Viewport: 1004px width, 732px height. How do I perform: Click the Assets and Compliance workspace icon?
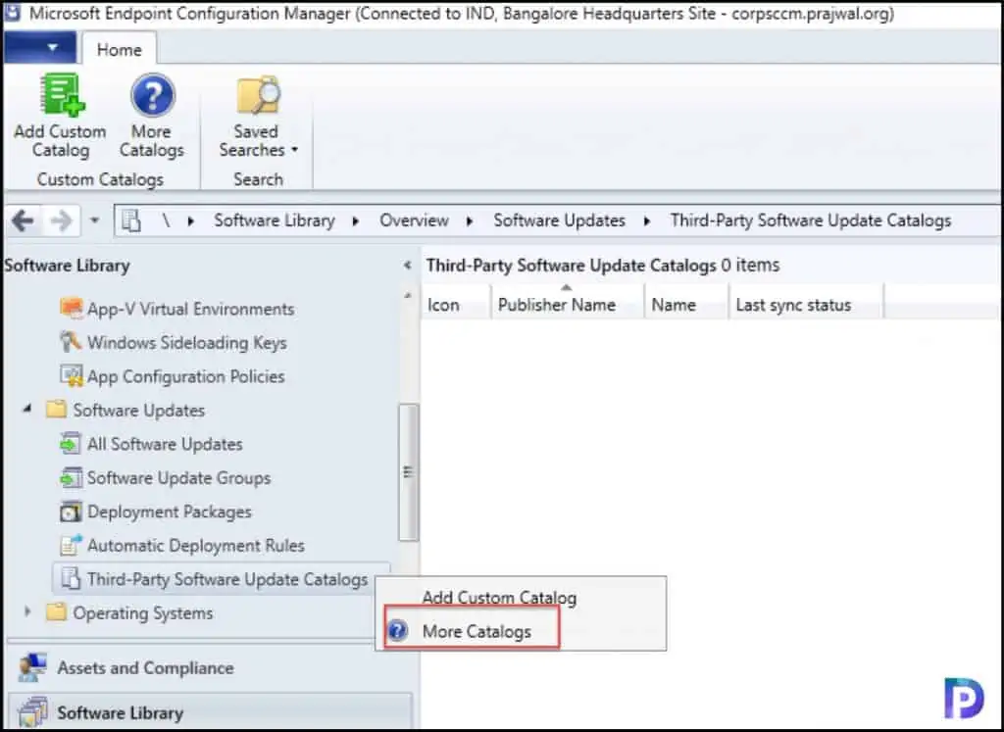tap(32, 667)
